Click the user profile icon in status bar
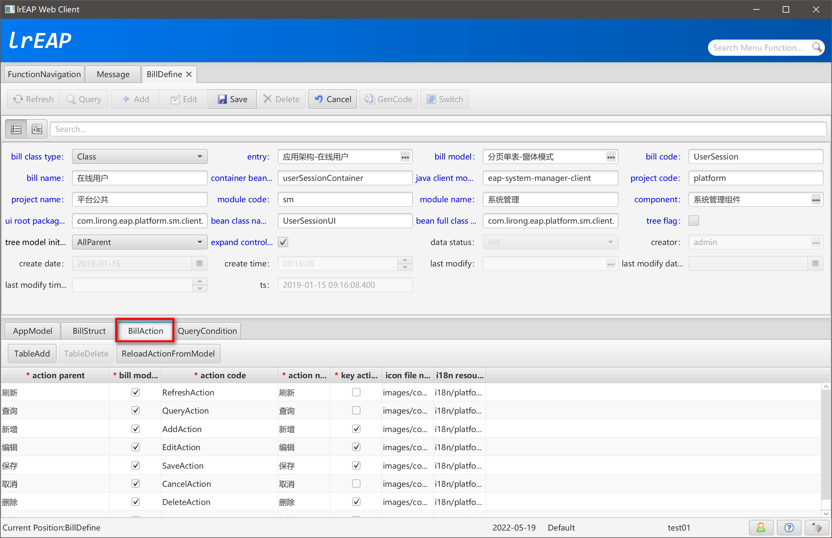 click(761, 528)
